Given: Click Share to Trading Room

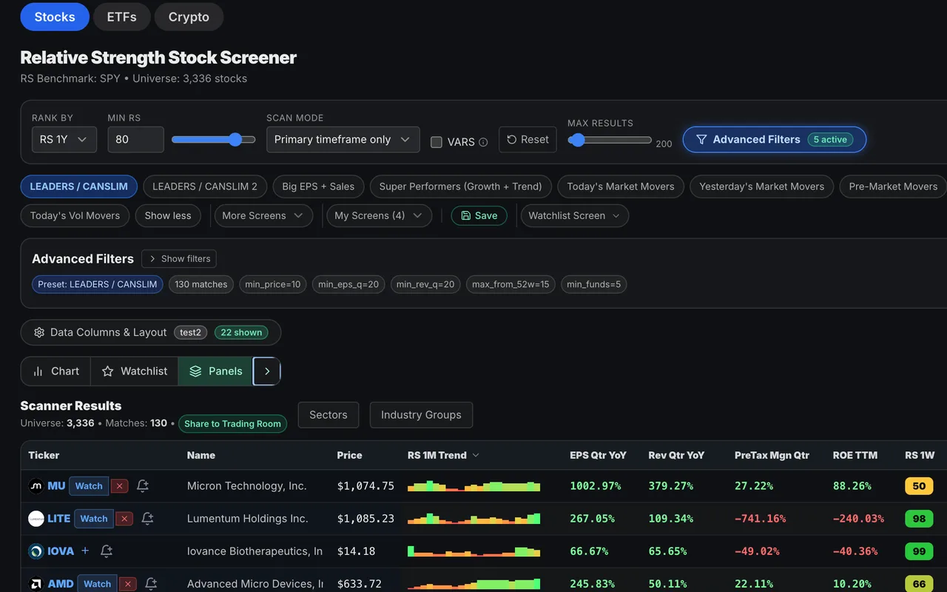Looking at the screenshot, I should pos(232,424).
